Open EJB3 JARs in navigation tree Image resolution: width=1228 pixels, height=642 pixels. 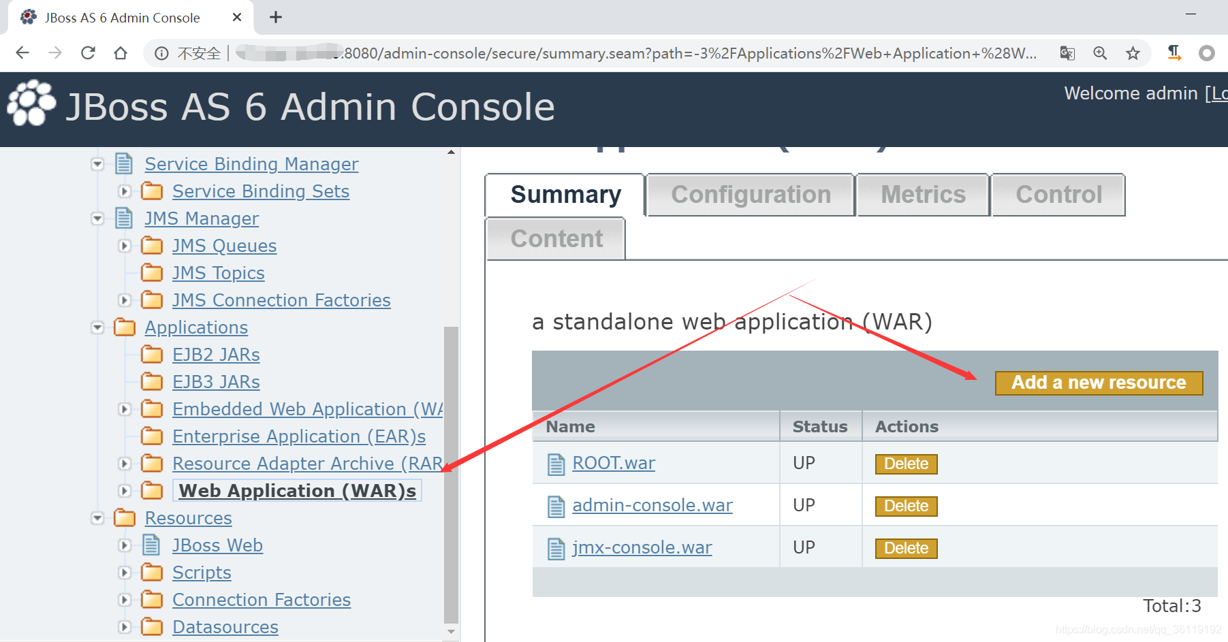[x=216, y=382]
